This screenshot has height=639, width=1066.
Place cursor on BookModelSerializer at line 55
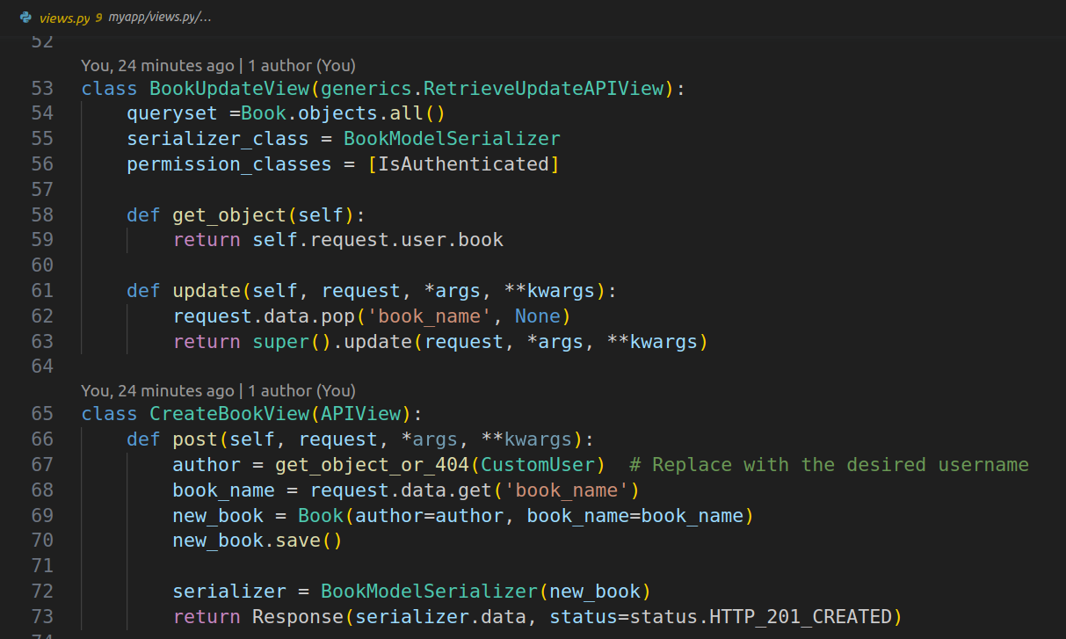pos(452,138)
